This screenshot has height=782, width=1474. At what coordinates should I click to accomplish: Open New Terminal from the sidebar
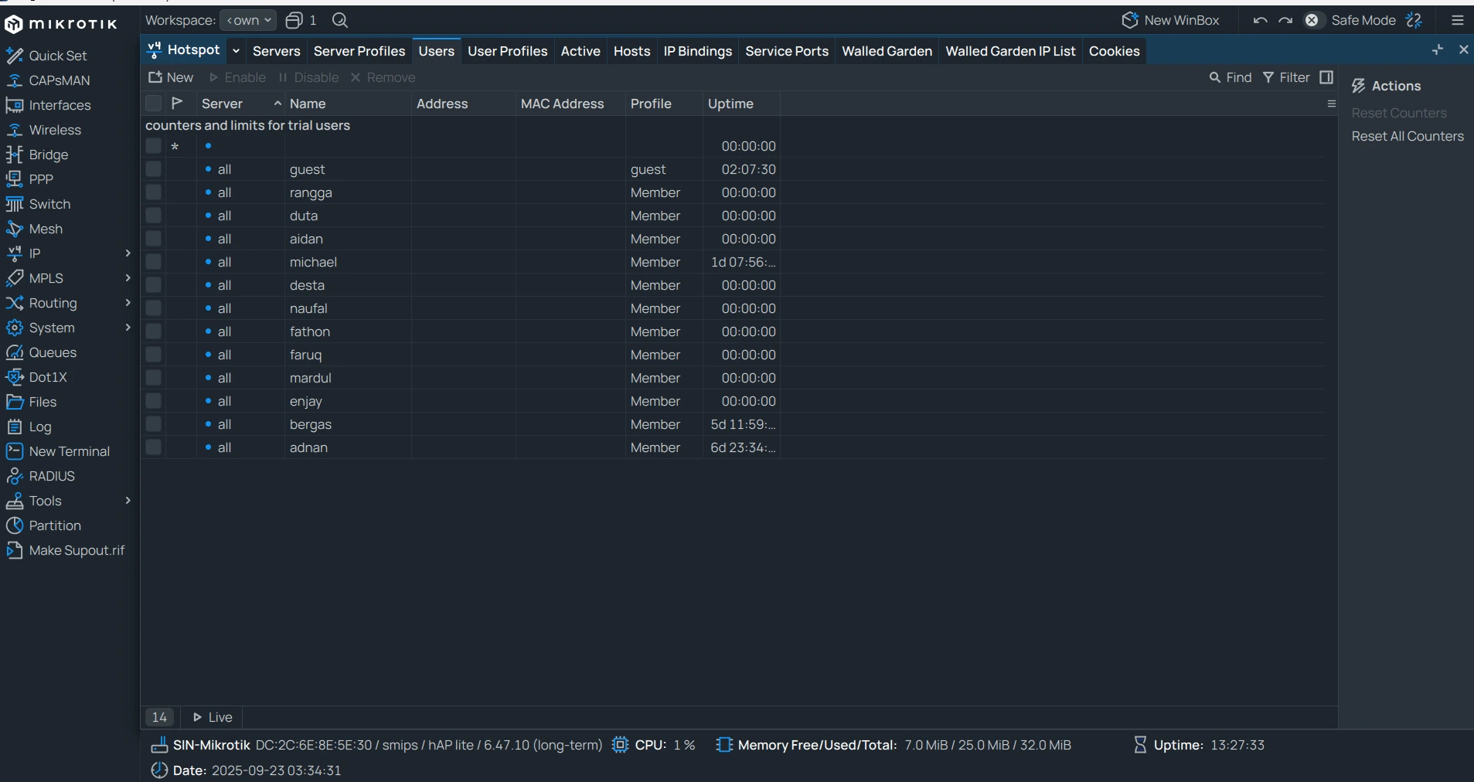click(69, 451)
